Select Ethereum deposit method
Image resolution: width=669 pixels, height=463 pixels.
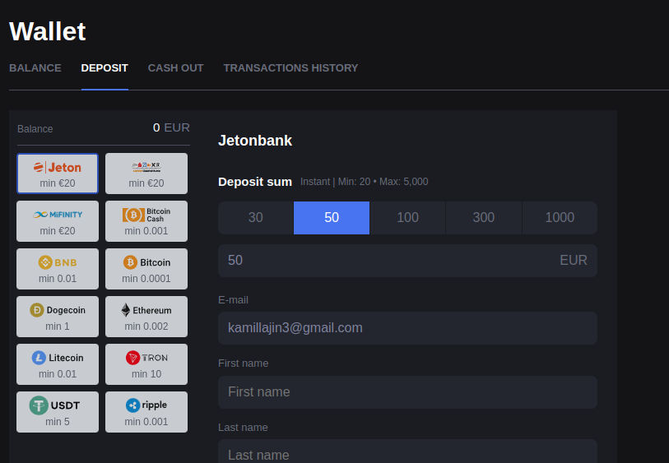click(146, 317)
